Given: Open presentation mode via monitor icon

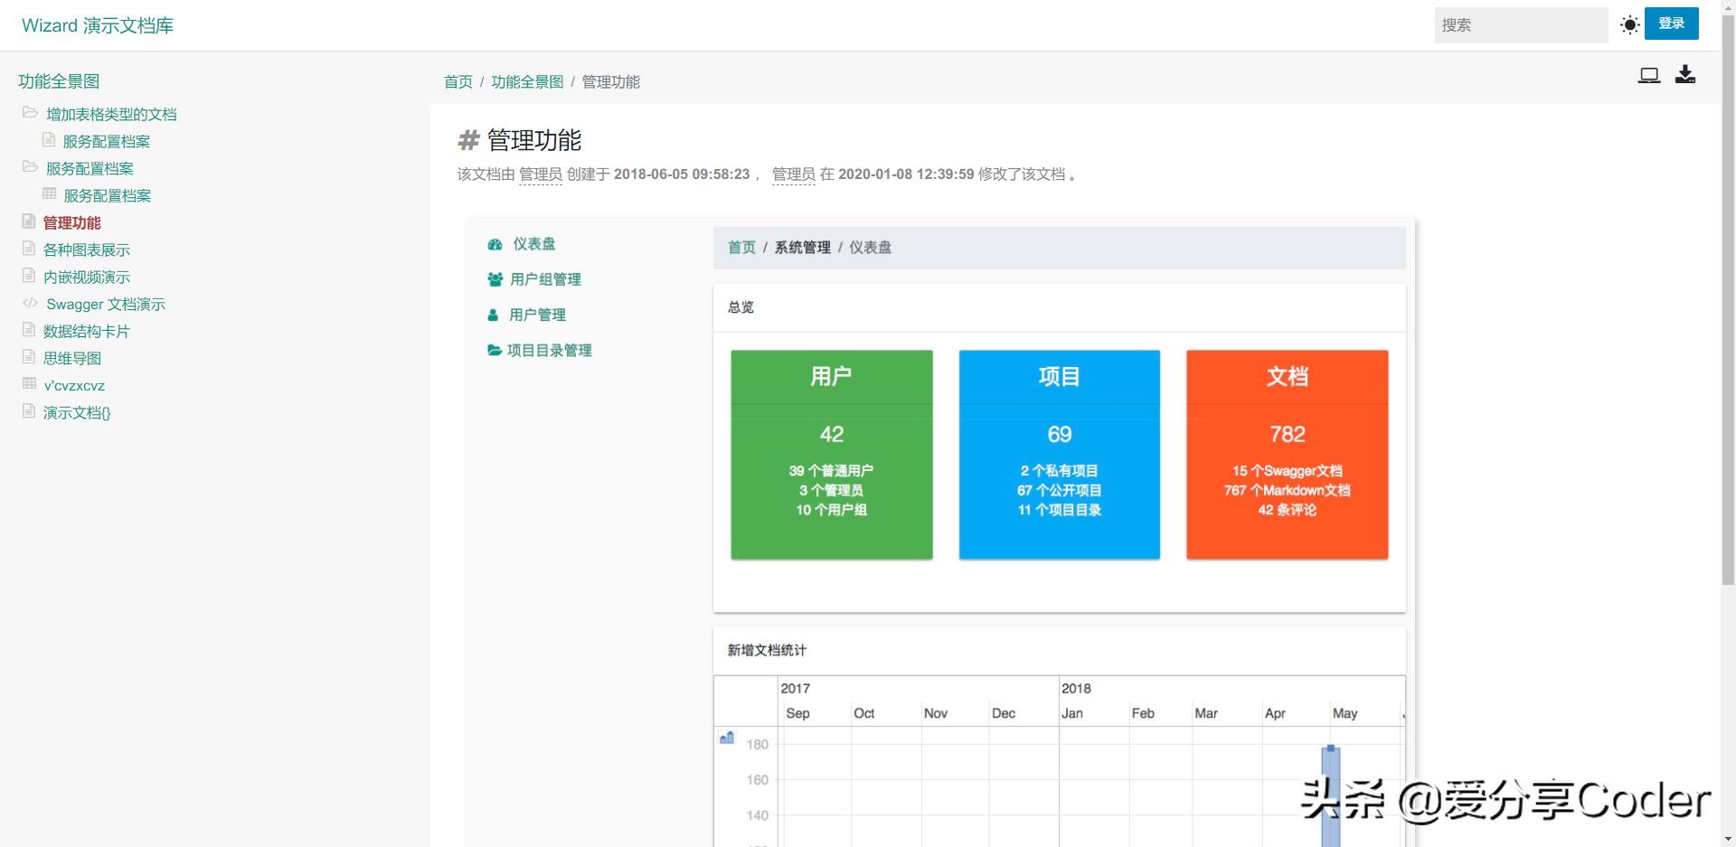Looking at the screenshot, I should (1649, 75).
